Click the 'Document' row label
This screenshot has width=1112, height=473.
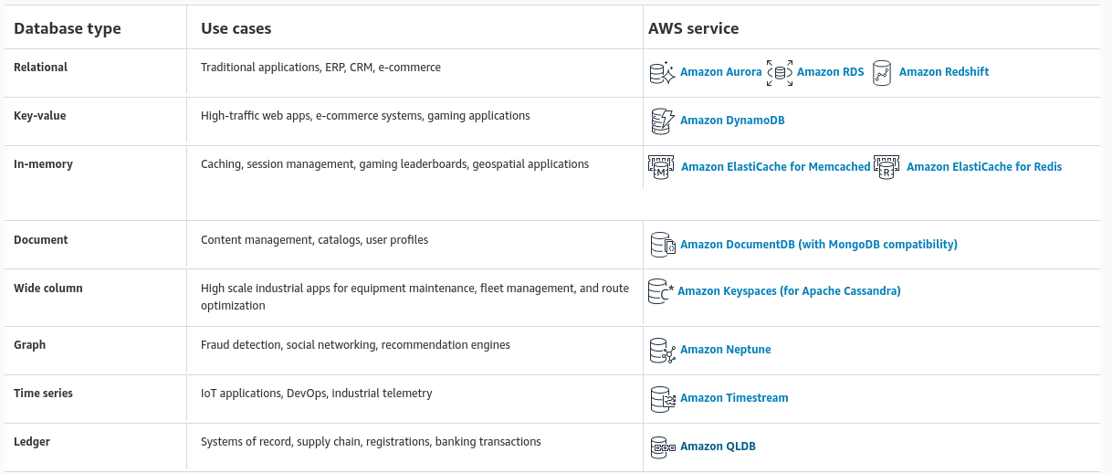click(x=41, y=240)
